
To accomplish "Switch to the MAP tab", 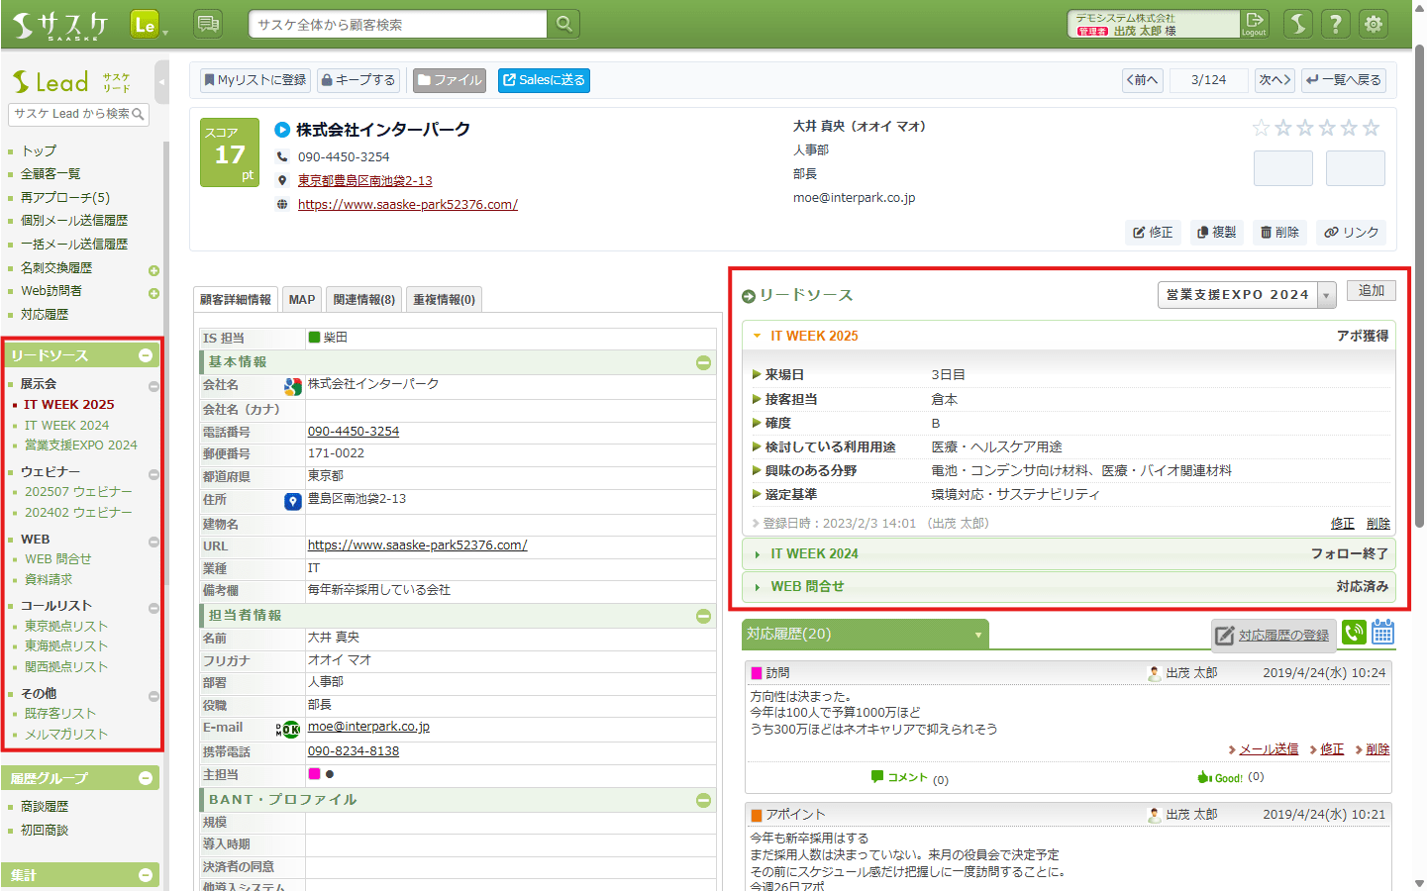I will [302, 300].
